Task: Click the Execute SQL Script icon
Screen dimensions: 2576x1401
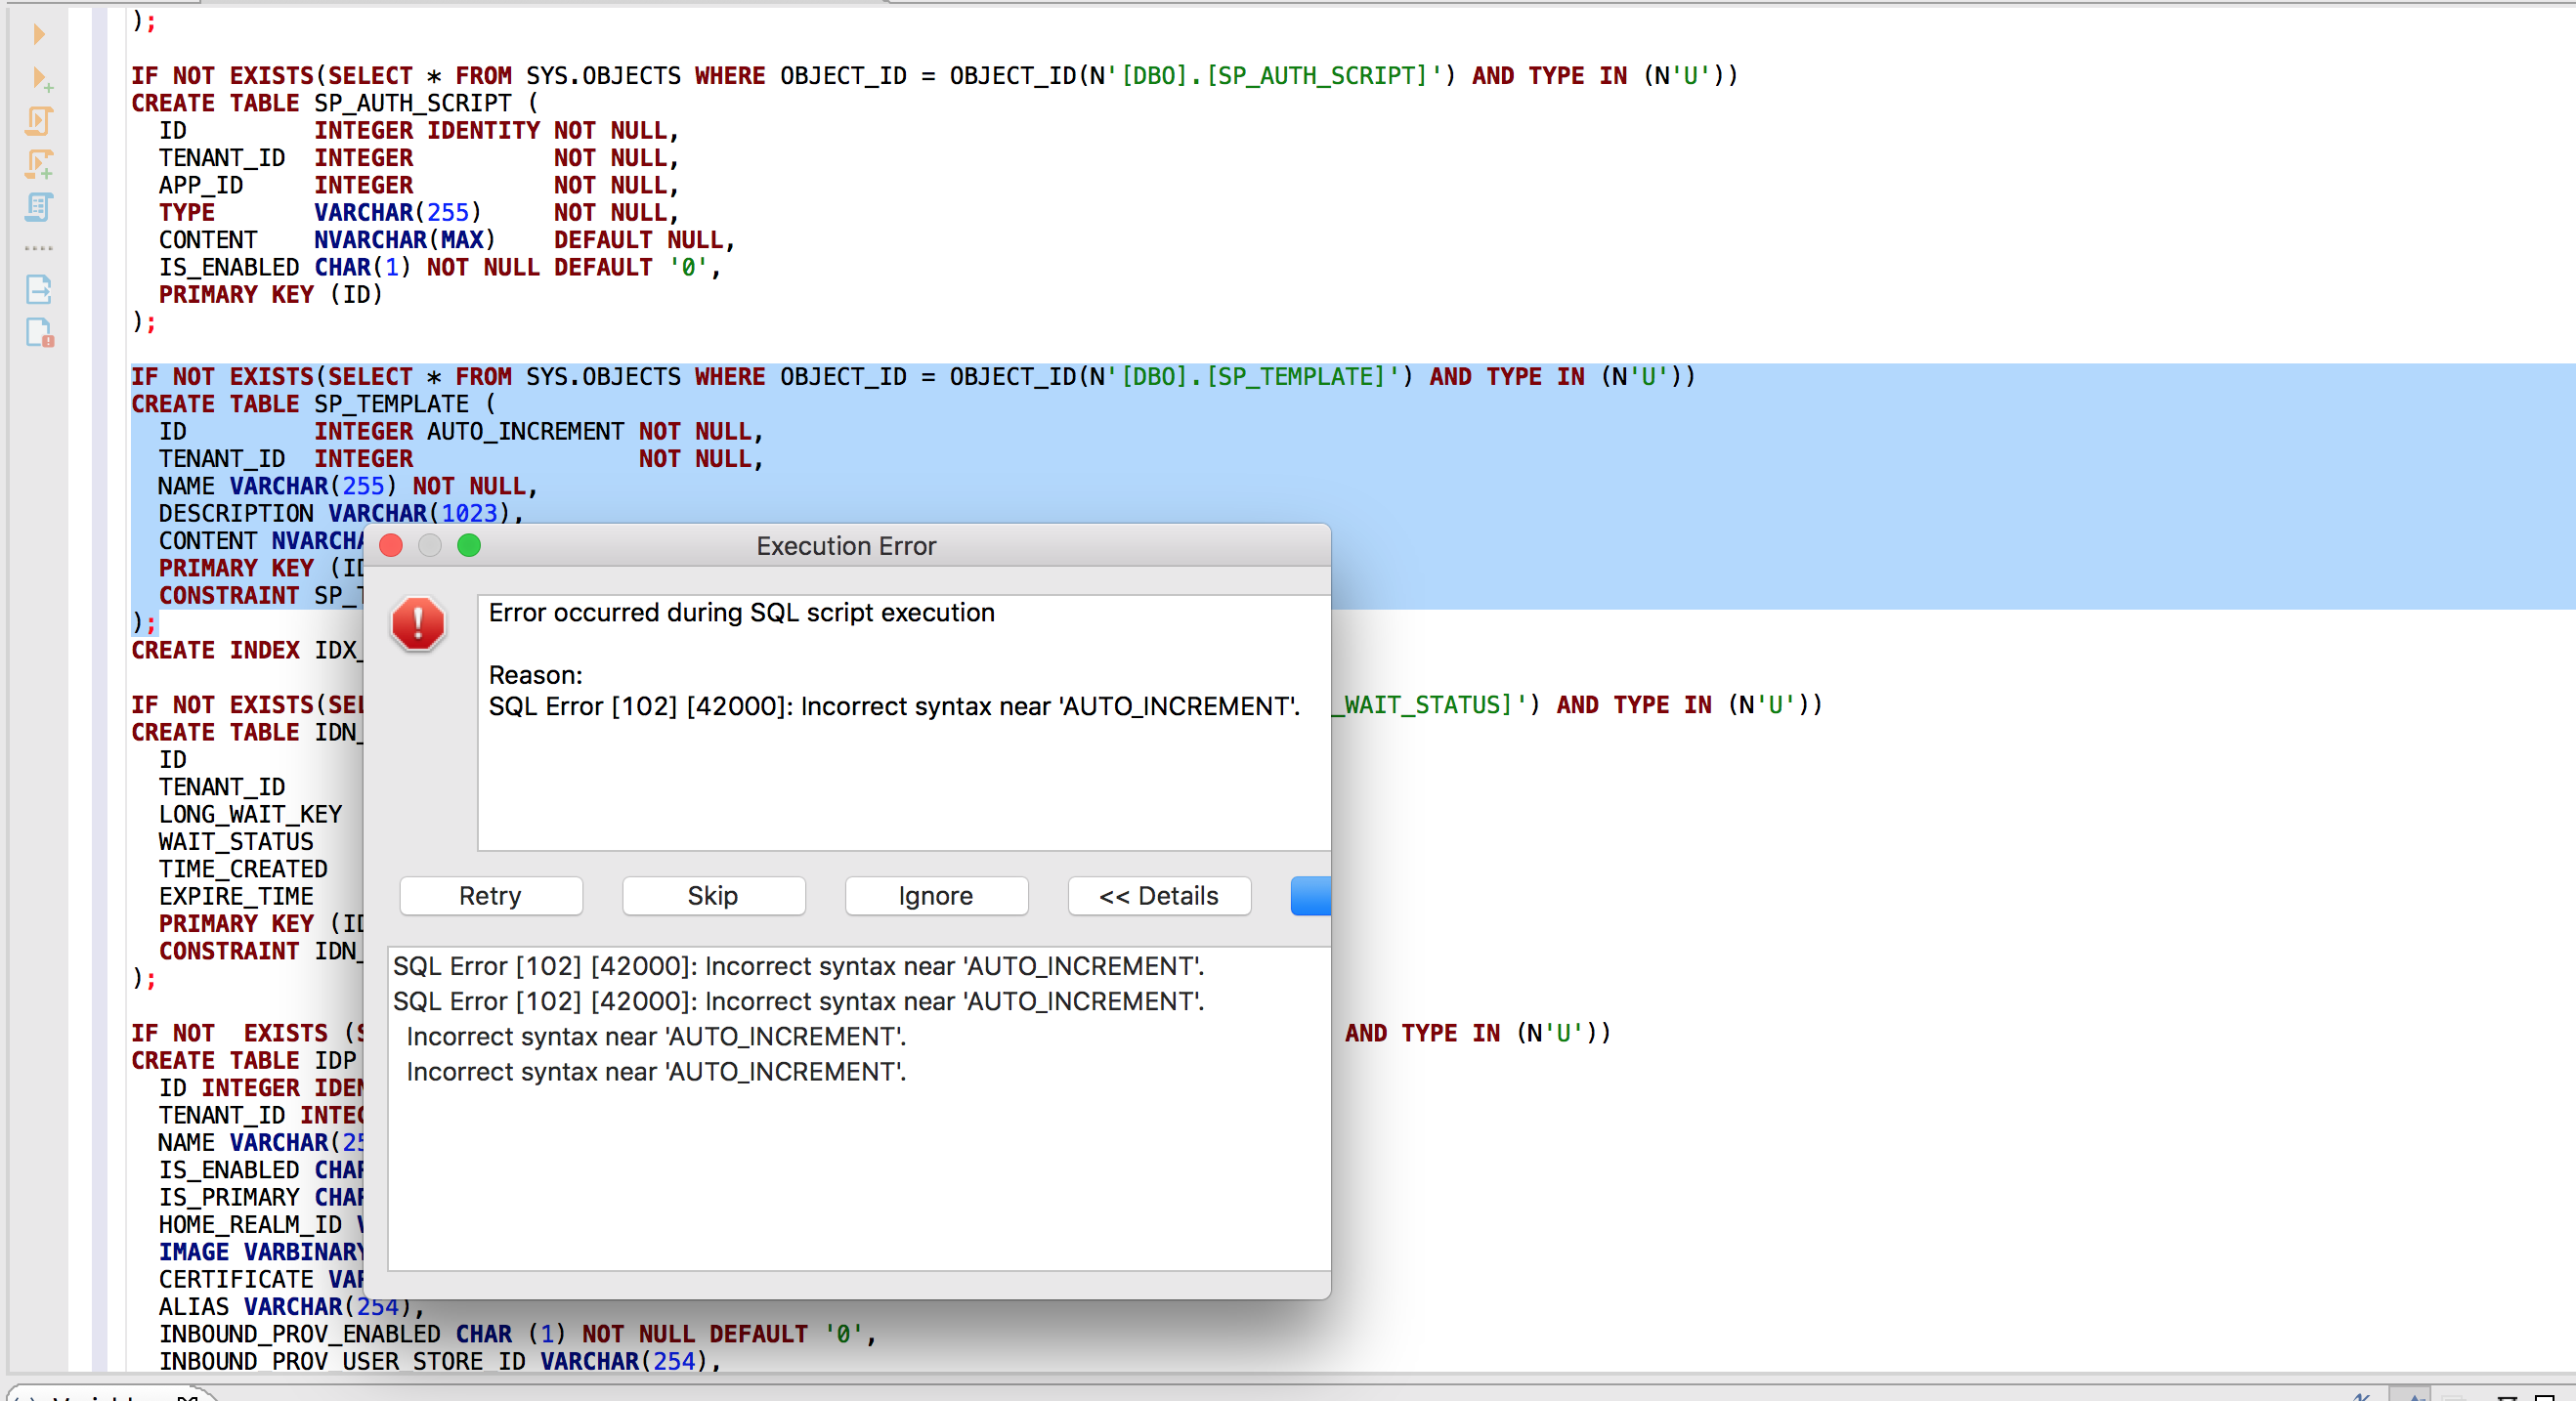Action: click(39, 121)
